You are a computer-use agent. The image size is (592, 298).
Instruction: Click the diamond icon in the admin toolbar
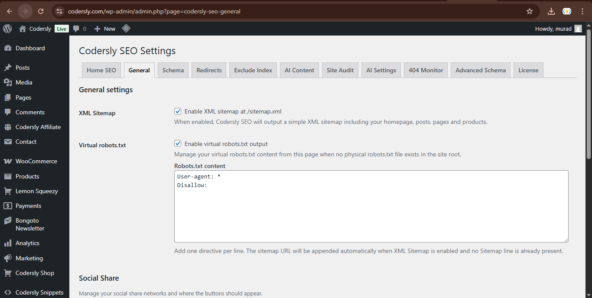(126, 29)
